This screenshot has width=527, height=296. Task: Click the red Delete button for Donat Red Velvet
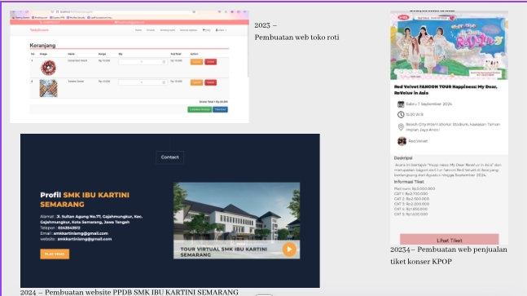210,62
